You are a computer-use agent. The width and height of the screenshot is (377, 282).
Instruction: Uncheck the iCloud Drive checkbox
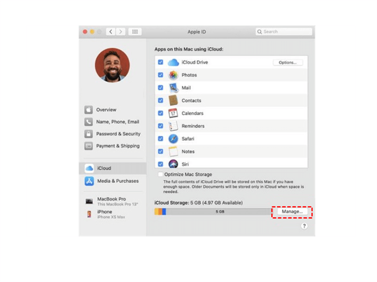tap(161, 63)
